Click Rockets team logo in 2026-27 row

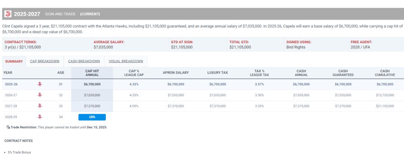tap(40, 95)
